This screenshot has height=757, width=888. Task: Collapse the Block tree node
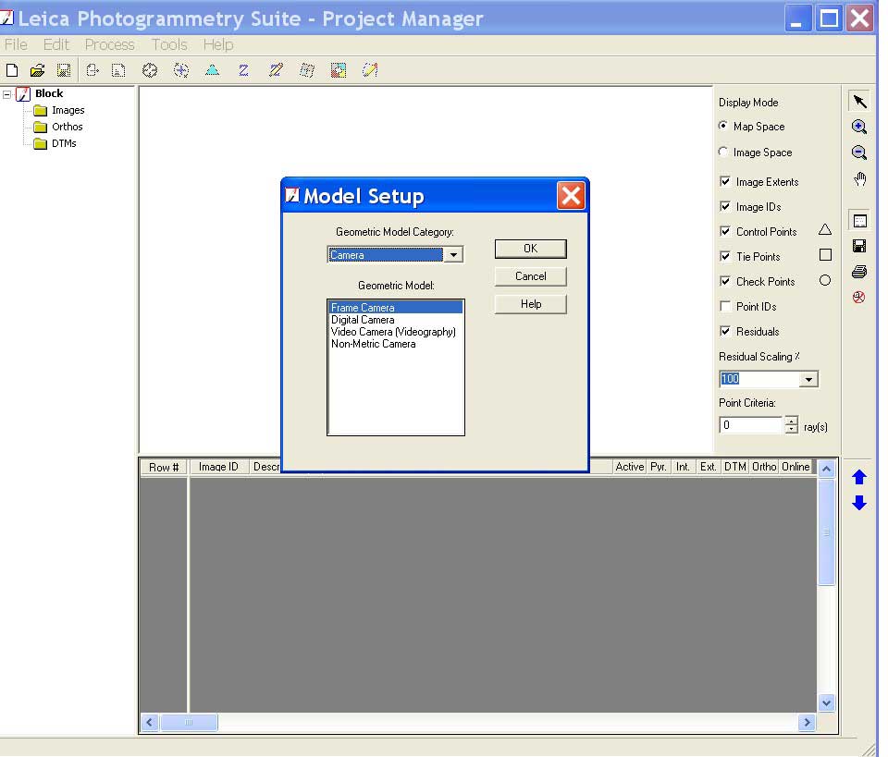coord(7,94)
